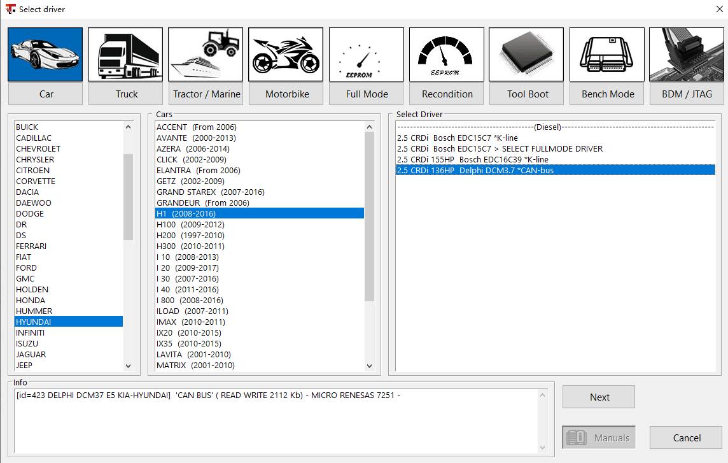
Task: Select HUMMER brand
Action: point(69,311)
